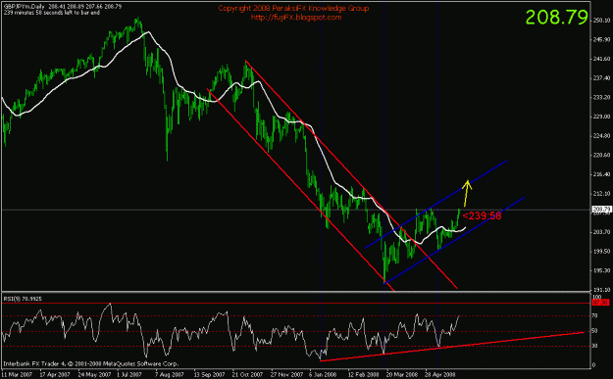Click the 224.80 price axis label
Screen dimensions: 613x379
601,136
